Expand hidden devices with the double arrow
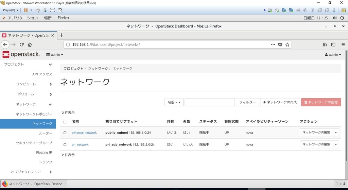This screenshot has height=190, width=348. point(264,10)
